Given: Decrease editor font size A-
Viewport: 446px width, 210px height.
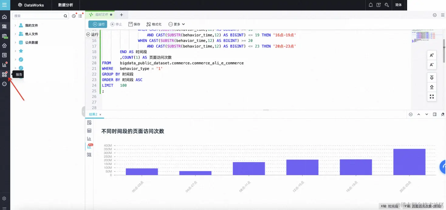Looking at the screenshot, I should pos(431,65).
